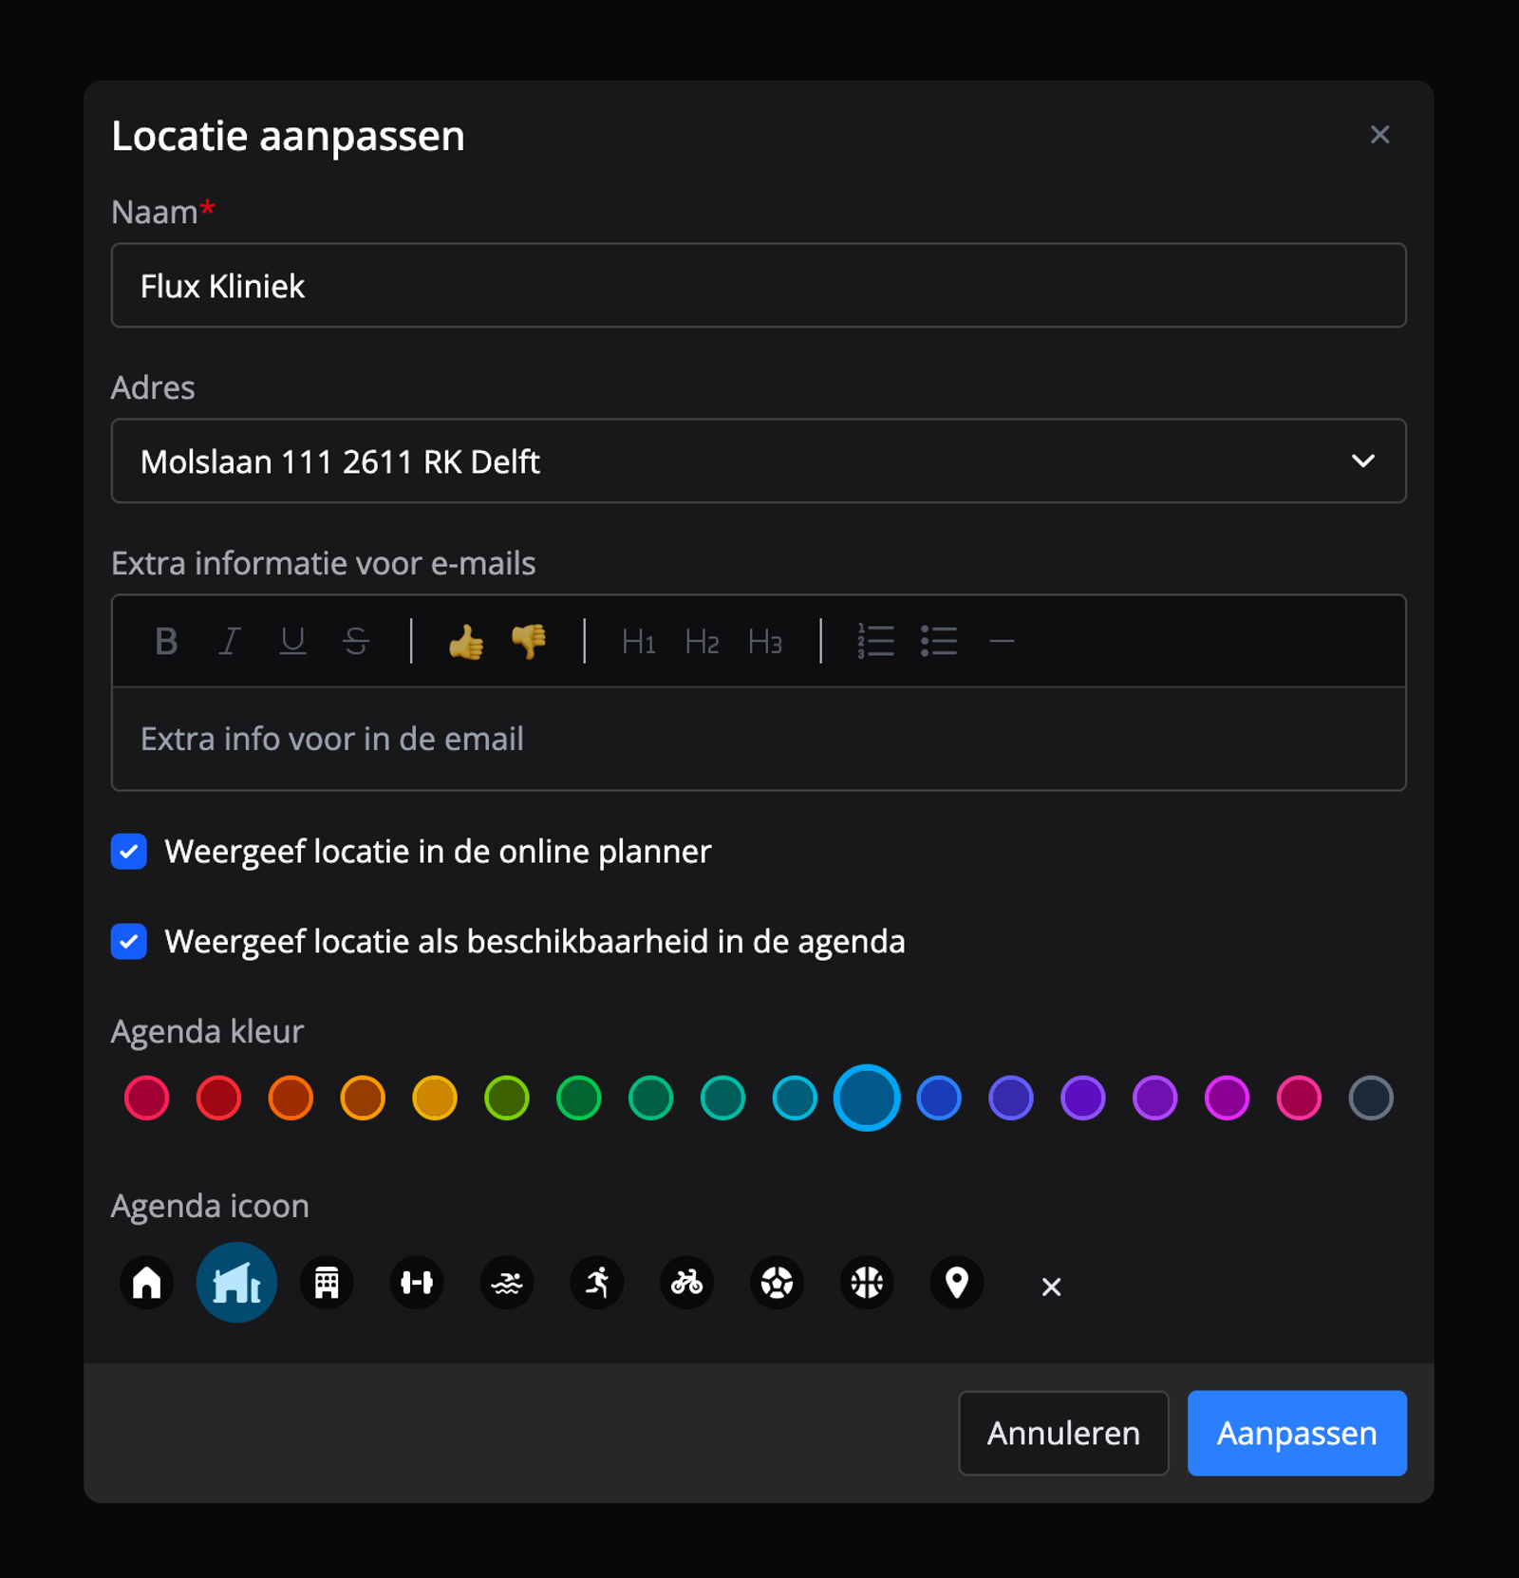
Task: Select the bicycle agenda icon
Action: click(687, 1283)
